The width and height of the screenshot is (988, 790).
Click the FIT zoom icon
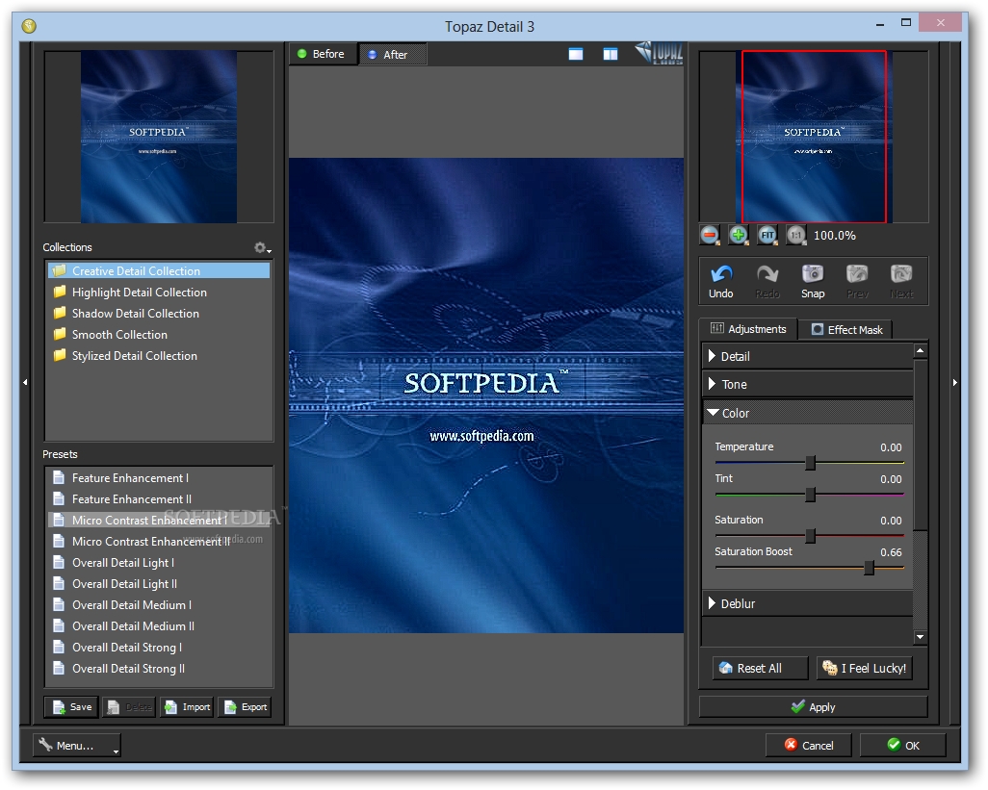click(x=767, y=236)
